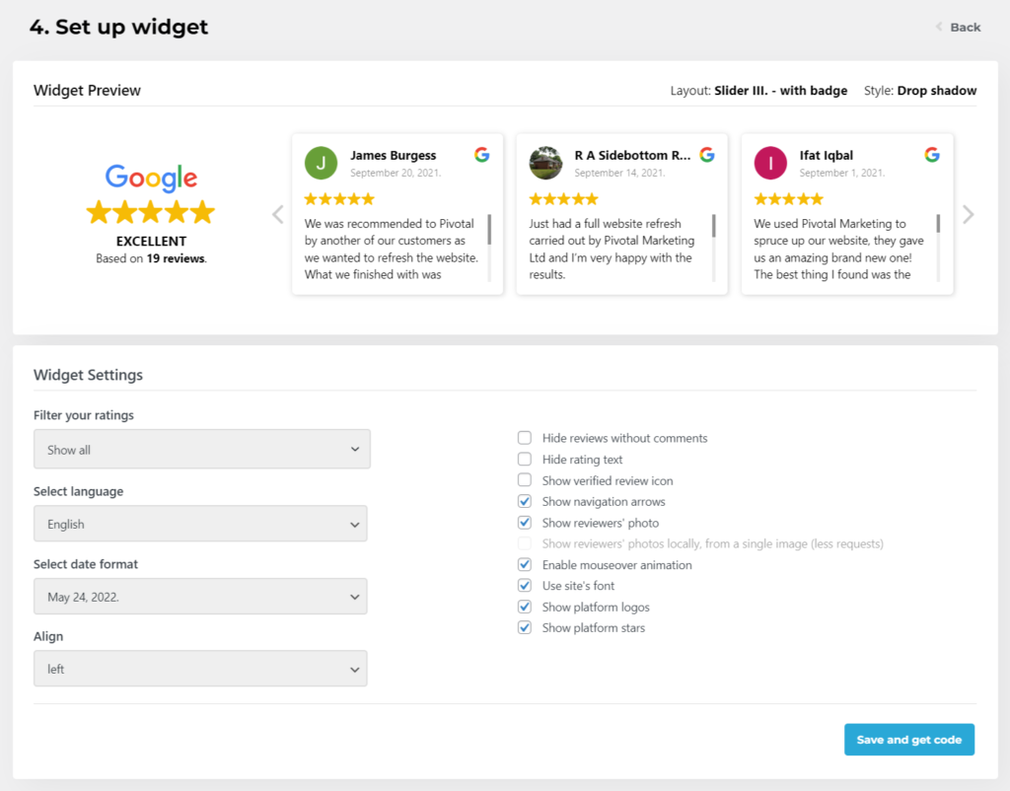
Task: Click Google icon on Ifat Iqbal review
Action: pos(932,155)
